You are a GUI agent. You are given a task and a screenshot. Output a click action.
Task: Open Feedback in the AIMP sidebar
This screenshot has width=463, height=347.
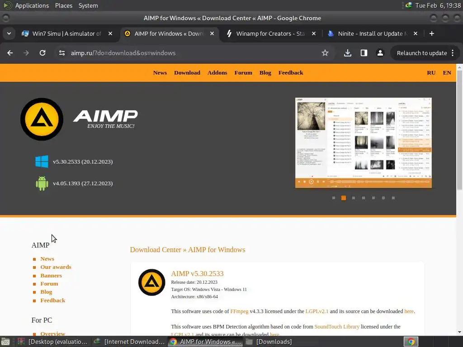[x=53, y=300]
